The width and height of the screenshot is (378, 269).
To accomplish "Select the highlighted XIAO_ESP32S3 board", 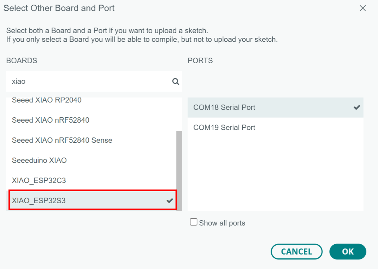I will pos(39,201).
